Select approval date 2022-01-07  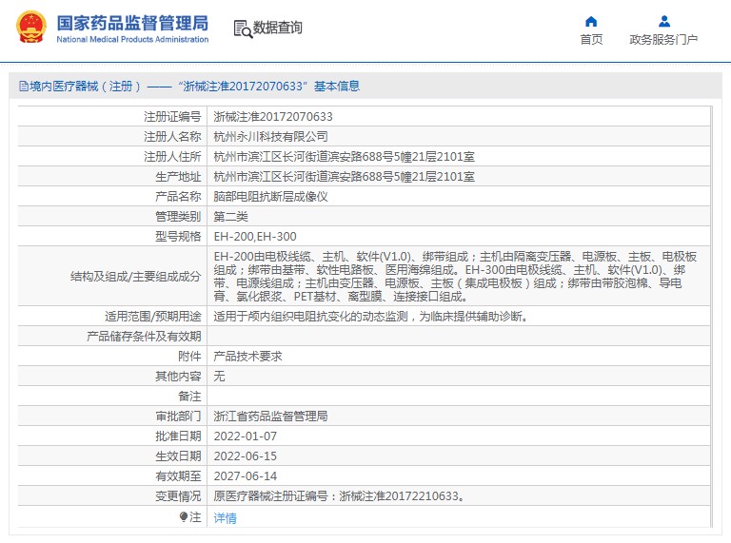(246, 436)
